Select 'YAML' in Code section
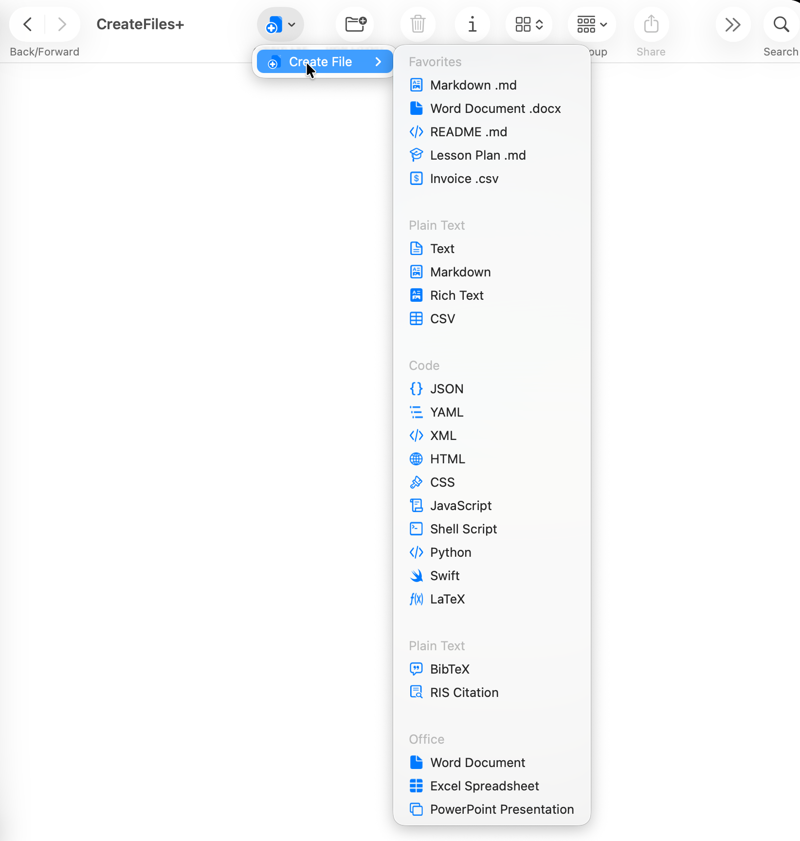The image size is (800, 841). click(x=492, y=412)
